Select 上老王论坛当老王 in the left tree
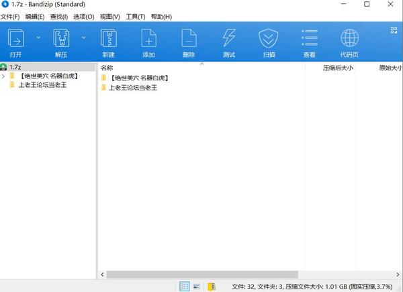 click(43, 85)
